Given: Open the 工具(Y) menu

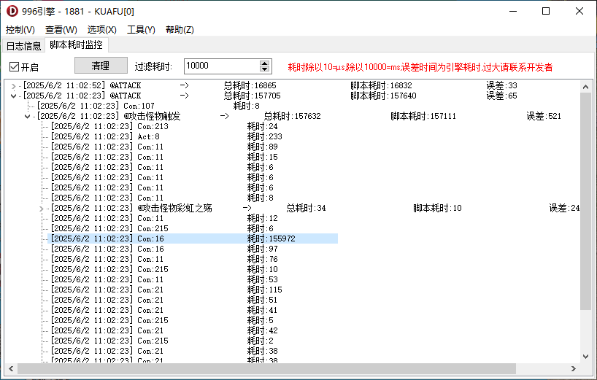Looking at the screenshot, I should point(141,30).
